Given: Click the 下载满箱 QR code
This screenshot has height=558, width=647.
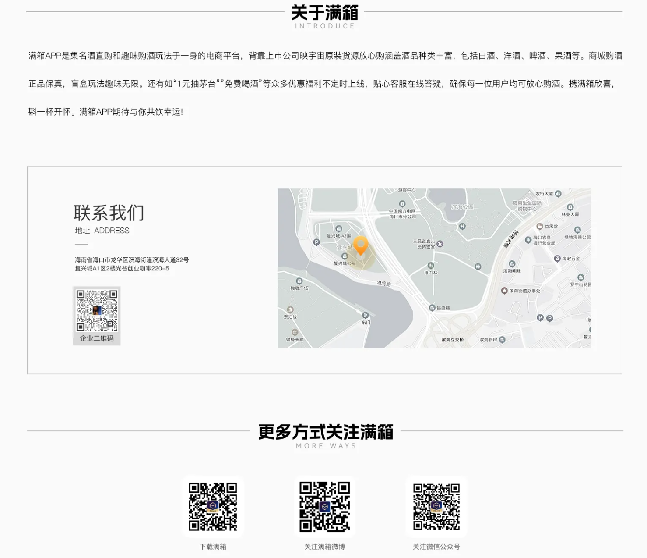Looking at the screenshot, I should [x=213, y=507].
